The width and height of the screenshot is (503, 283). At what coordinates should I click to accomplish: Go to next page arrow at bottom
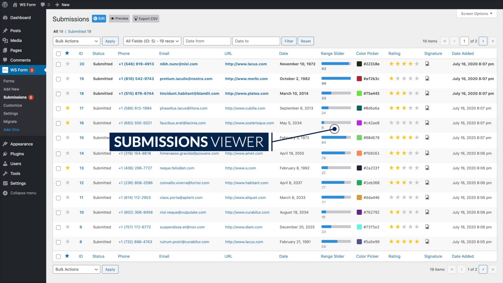(x=483, y=269)
